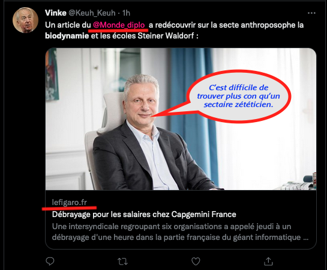Click the bold word biodynamie
Viewport: 327px width, 270px height.
tap(67, 35)
